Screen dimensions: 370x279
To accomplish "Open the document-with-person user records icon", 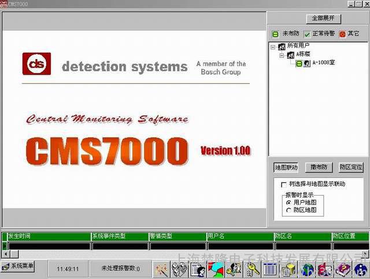I will [198, 269].
